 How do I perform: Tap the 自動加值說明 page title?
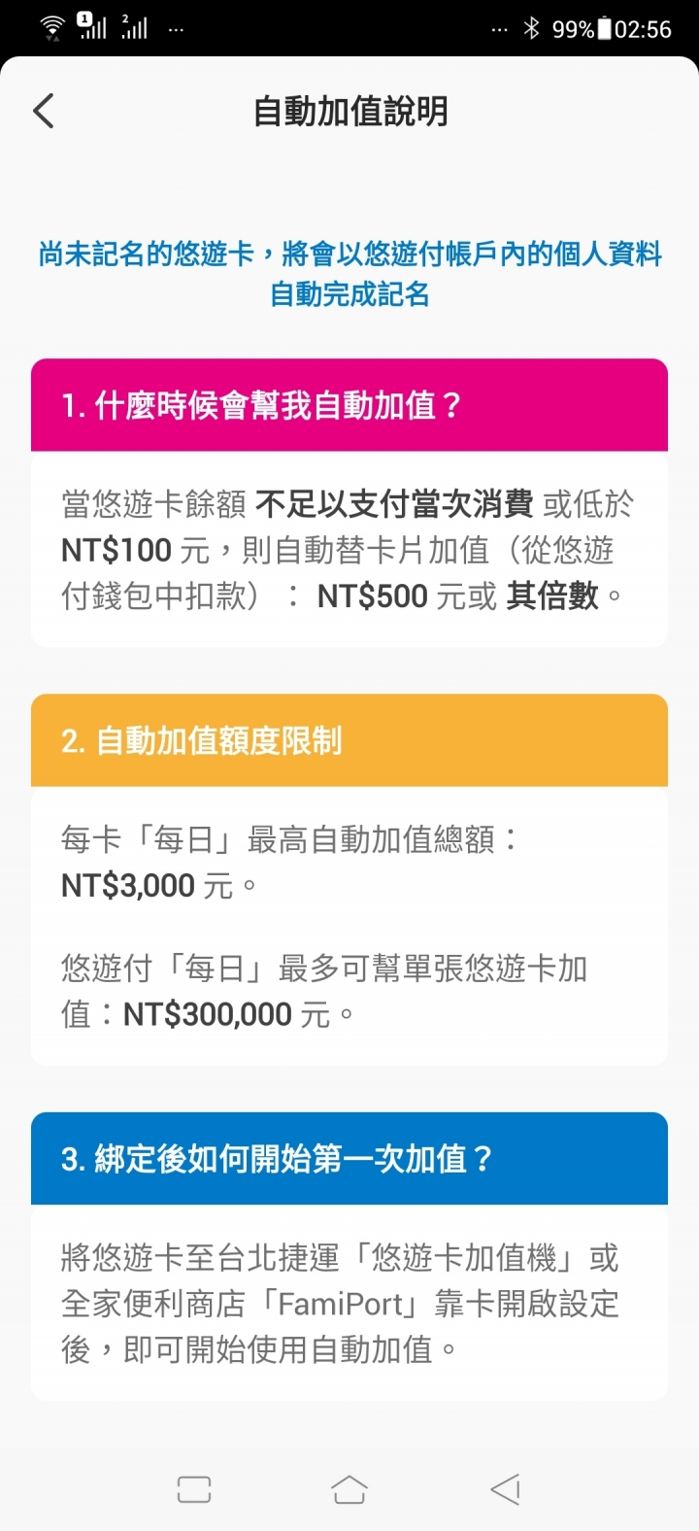(350, 112)
